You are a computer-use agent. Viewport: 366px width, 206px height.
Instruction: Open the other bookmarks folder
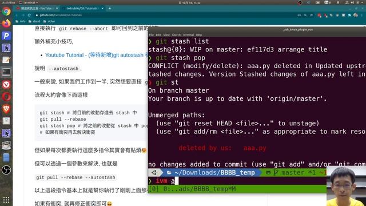pos(49,21)
